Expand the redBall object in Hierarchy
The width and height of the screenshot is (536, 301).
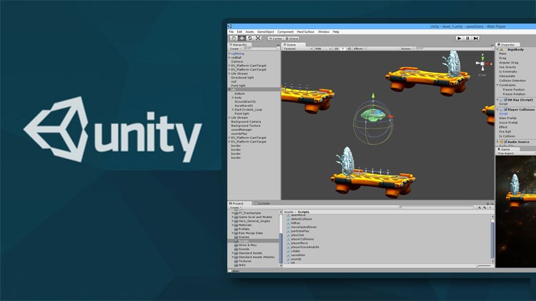click(229, 58)
